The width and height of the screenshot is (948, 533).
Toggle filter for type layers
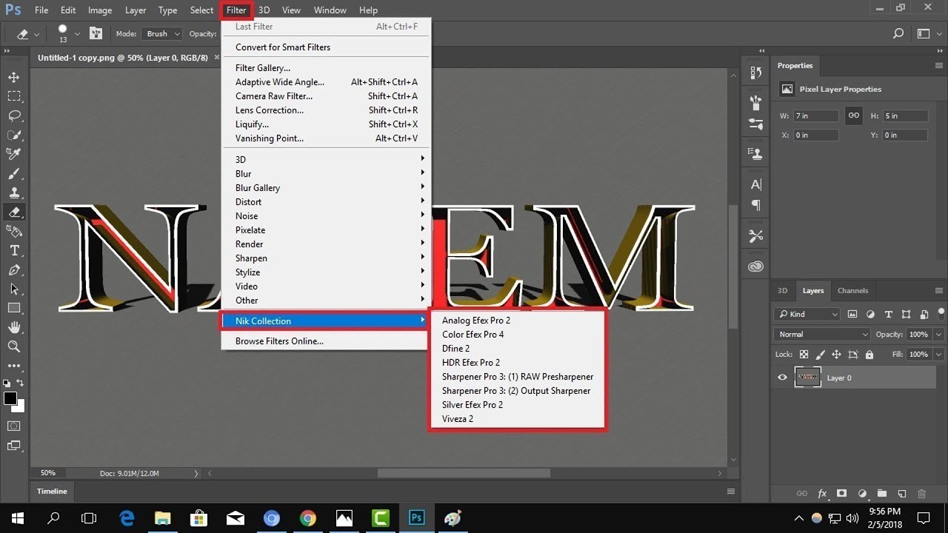(x=888, y=314)
